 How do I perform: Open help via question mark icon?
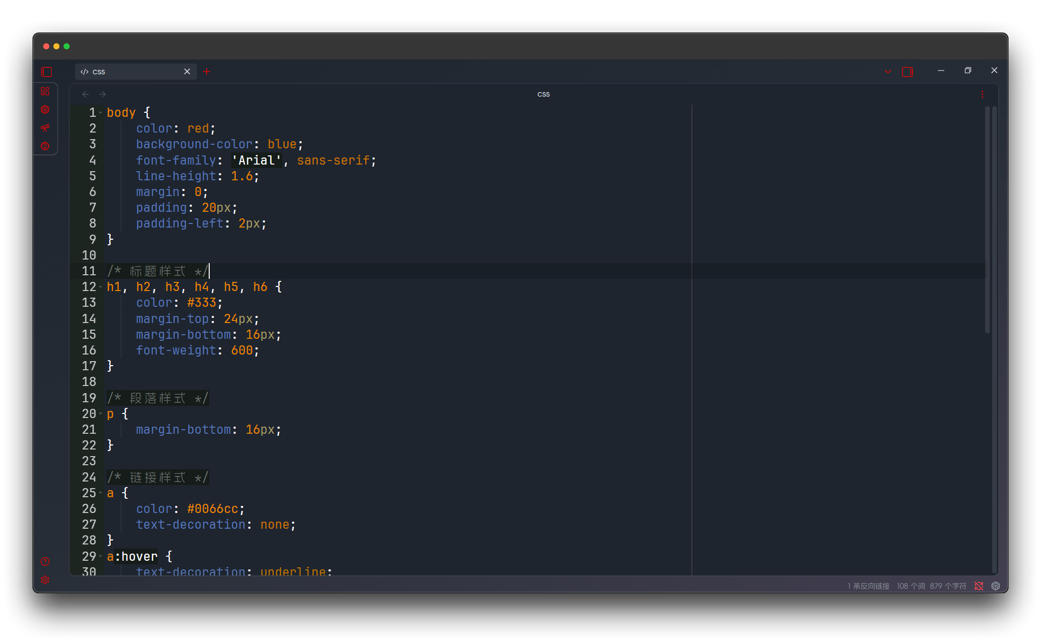pos(45,561)
